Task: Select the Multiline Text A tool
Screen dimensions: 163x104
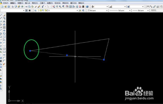Action: (1, 70)
